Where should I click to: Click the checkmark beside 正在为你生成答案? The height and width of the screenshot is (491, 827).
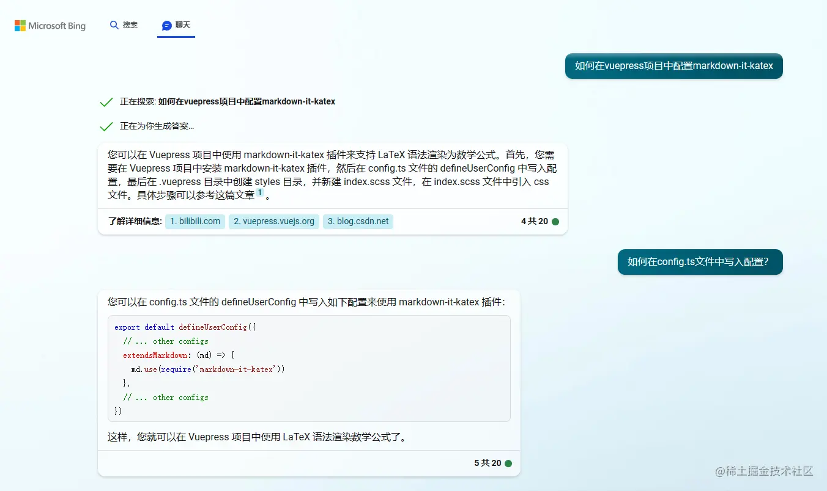coord(106,125)
